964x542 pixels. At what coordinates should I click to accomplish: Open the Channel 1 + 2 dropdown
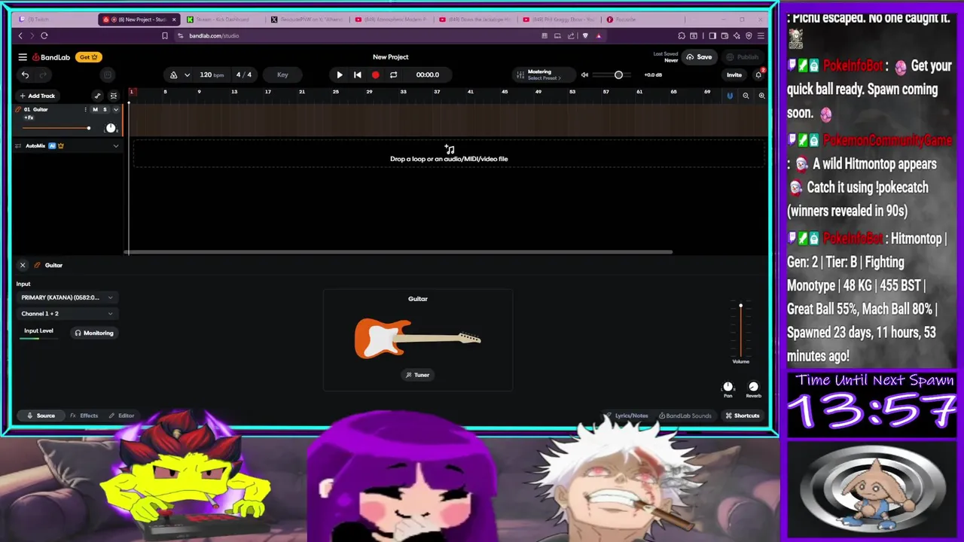(x=67, y=314)
